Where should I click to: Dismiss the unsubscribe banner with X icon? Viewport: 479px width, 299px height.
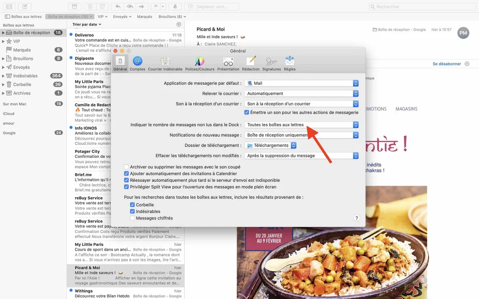(467, 64)
